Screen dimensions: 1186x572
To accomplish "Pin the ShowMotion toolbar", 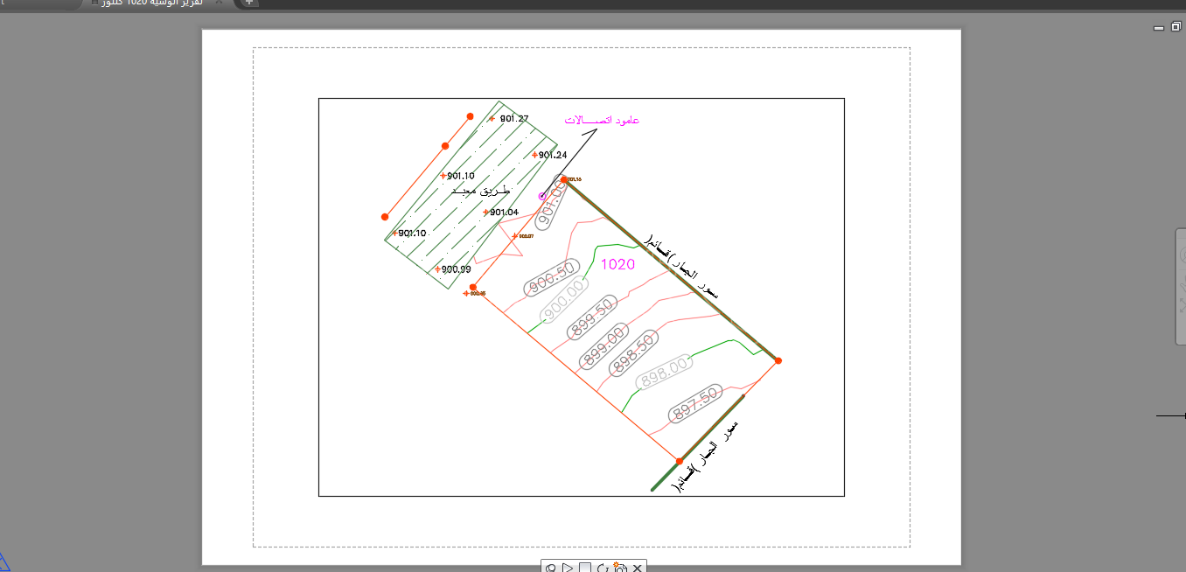I will point(551,568).
